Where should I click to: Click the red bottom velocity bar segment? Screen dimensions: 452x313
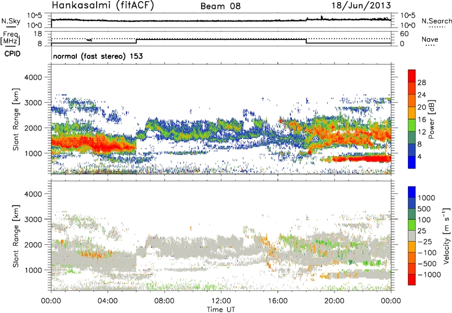(412, 280)
